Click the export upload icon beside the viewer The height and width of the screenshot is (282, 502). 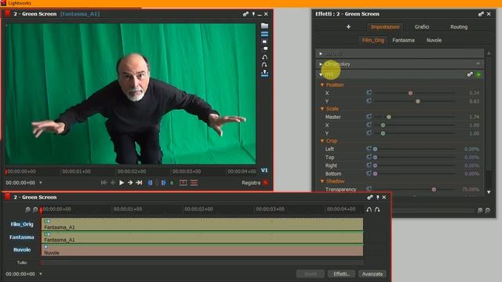(264, 74)
